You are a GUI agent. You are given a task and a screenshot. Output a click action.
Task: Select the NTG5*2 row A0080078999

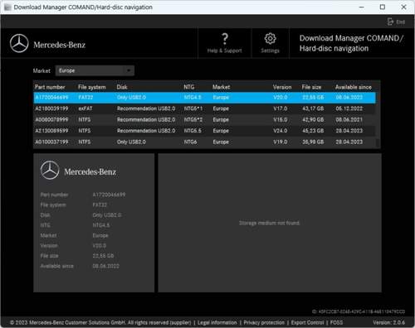(204, 119)
